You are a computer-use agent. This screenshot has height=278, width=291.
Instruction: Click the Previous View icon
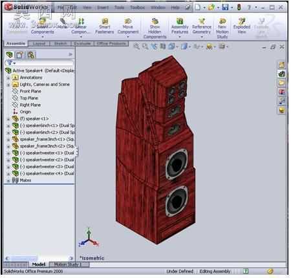154,46
